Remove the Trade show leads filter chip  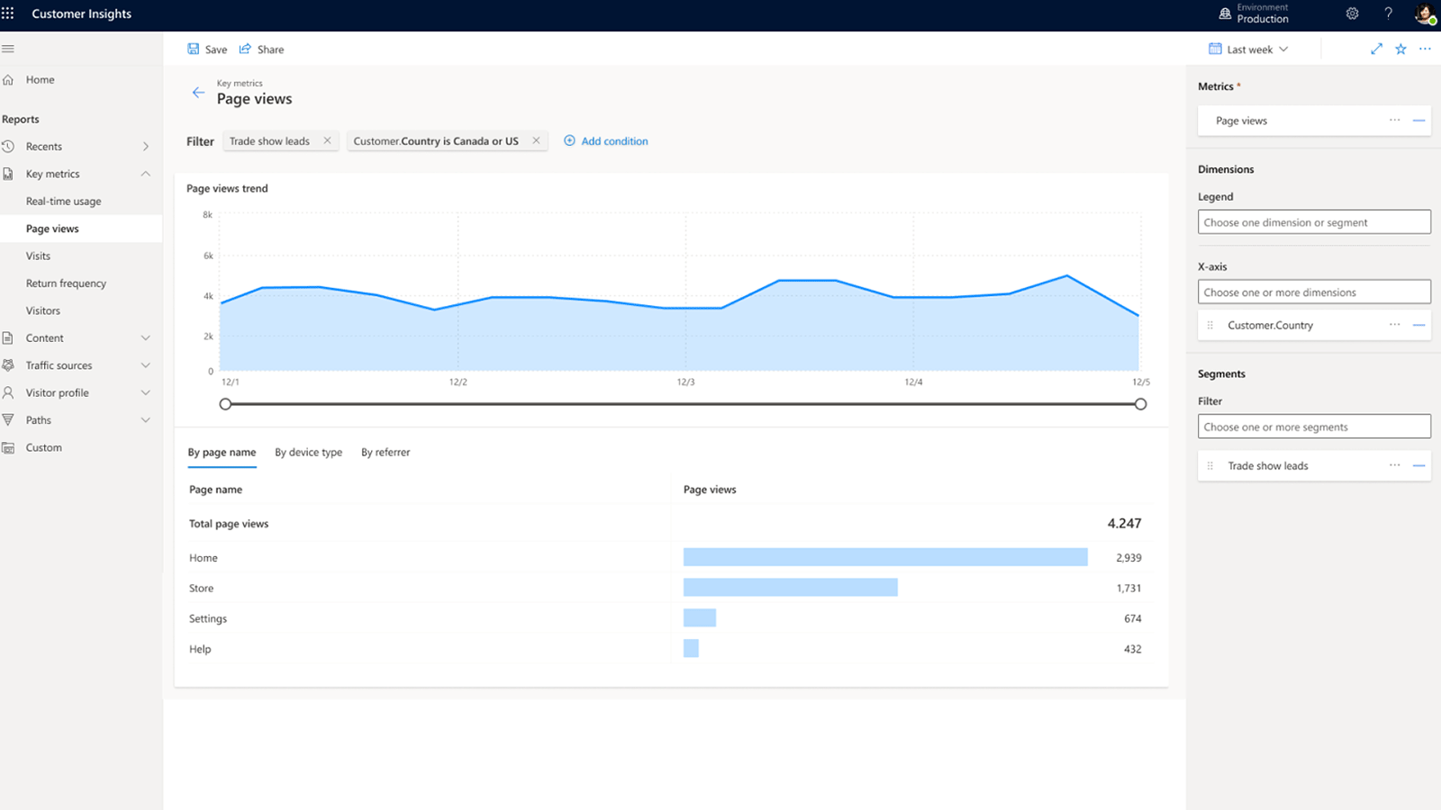click(327, 140)
